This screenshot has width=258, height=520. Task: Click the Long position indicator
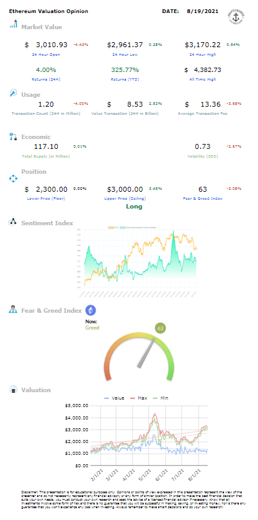(x=134, y=207)
